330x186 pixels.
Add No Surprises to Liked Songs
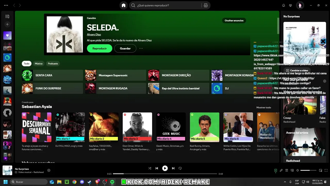click(x=49, y=170)
